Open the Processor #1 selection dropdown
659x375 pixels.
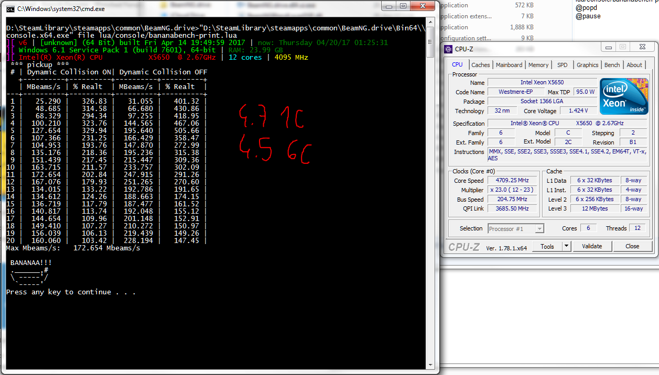pos(516,228)
